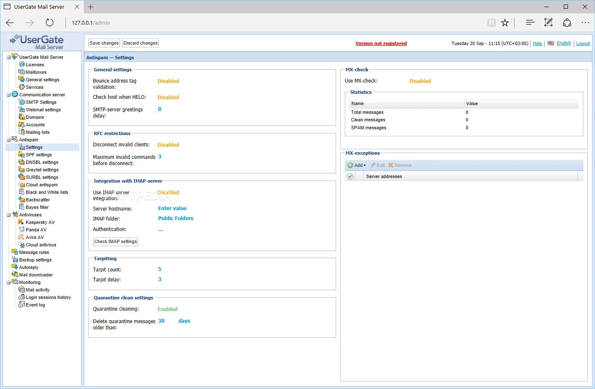
Task: Open the Avira AV icon
Action: pos(22,237)
